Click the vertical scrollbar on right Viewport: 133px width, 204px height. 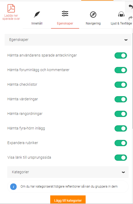tap(132, 81)
